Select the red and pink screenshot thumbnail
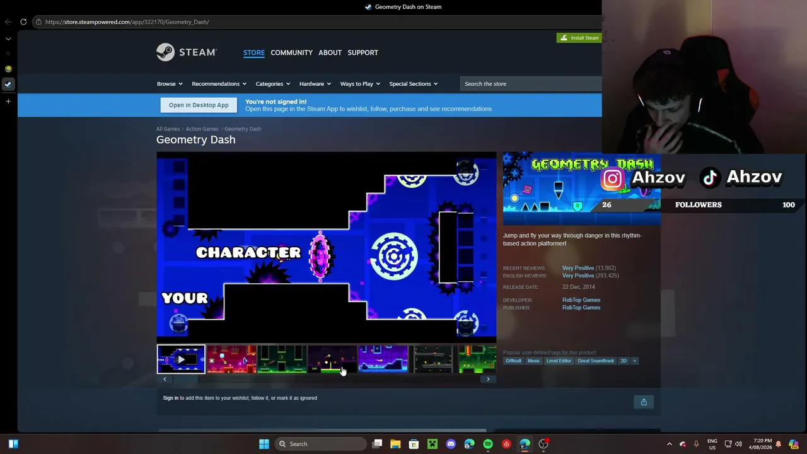The height and width of the screenshot is (454, 807). point(231,359)
